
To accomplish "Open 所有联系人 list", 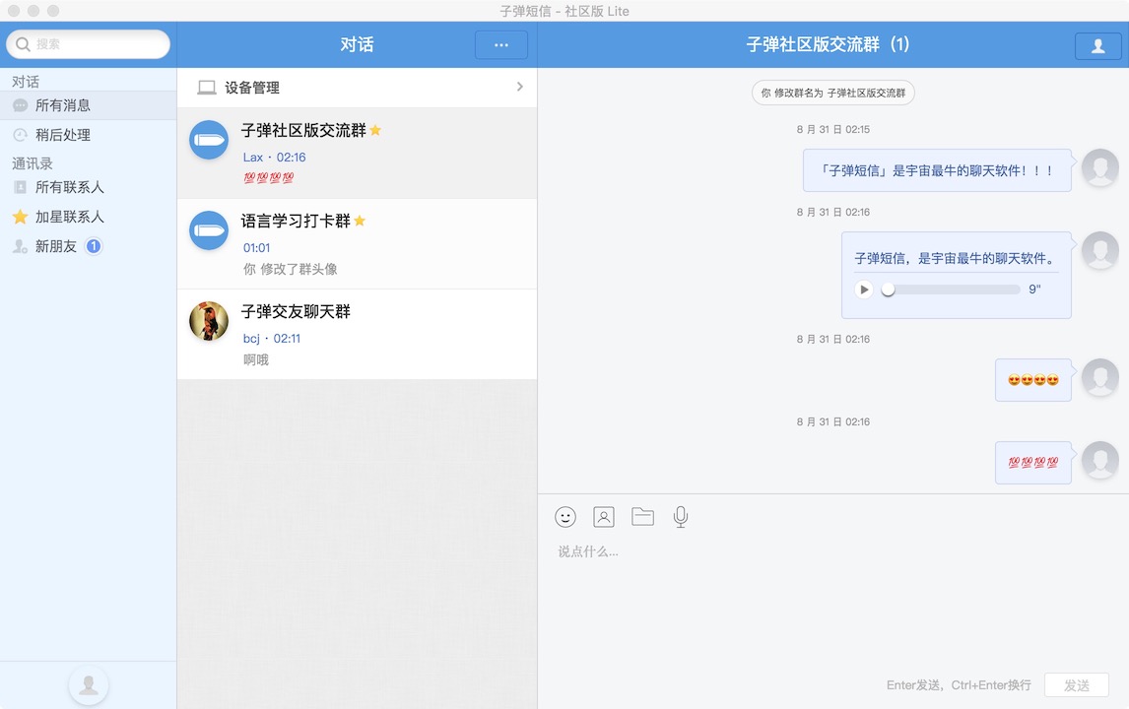I will coord(88,187).
